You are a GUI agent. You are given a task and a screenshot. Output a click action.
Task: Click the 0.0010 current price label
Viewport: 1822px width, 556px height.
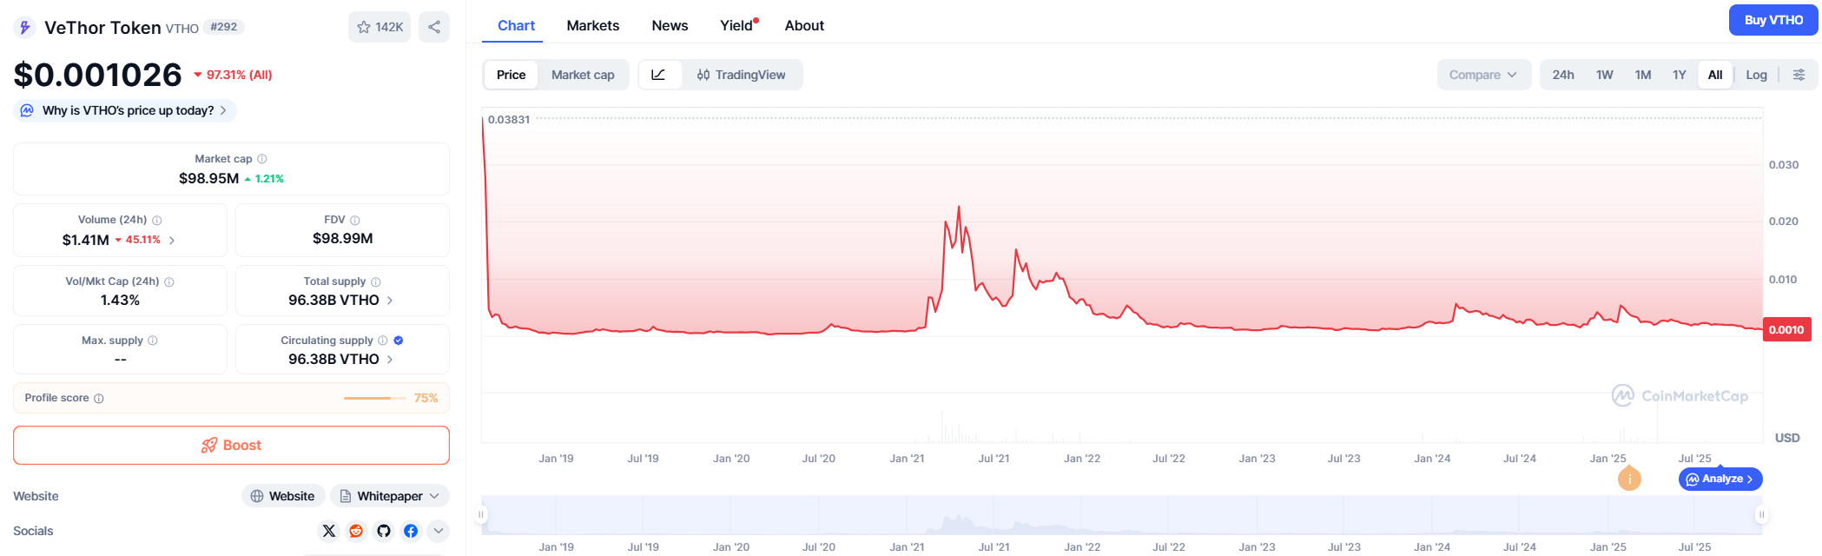1786,330
